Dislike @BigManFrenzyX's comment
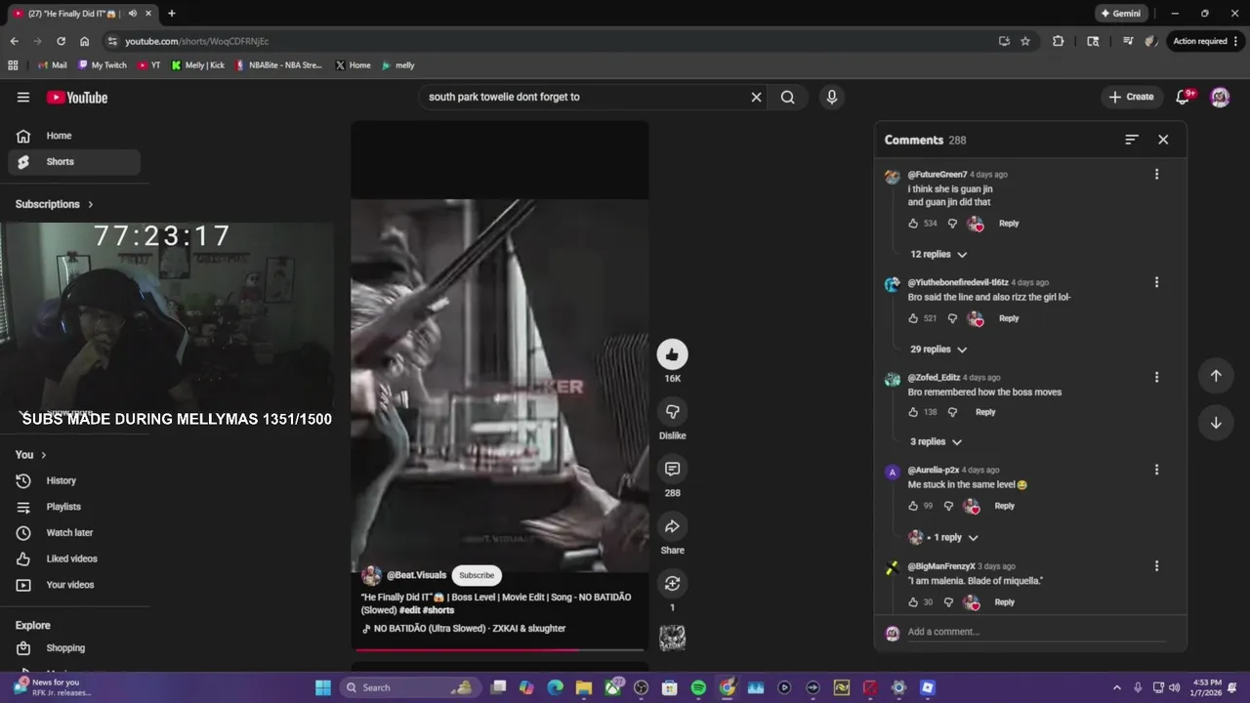Screen dimensions: 1250x703 point(948,602)
